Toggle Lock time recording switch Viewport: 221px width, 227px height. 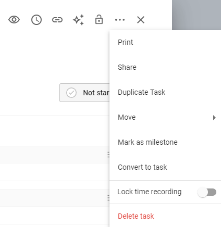click(x=207, y=192)
